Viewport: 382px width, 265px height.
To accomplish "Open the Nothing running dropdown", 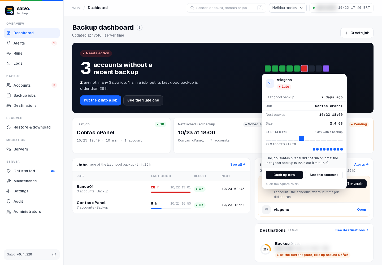I will click(x=288, y=8).
